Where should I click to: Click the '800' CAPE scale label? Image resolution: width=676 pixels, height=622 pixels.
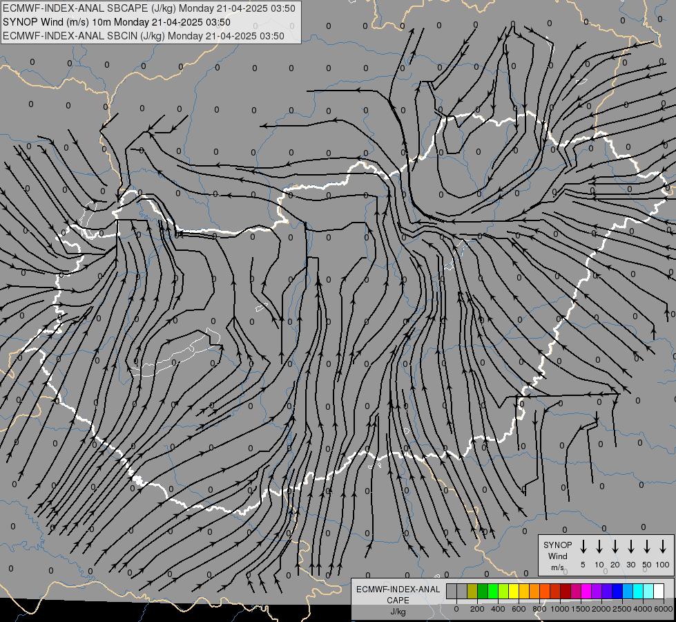[x=539, y=609]
